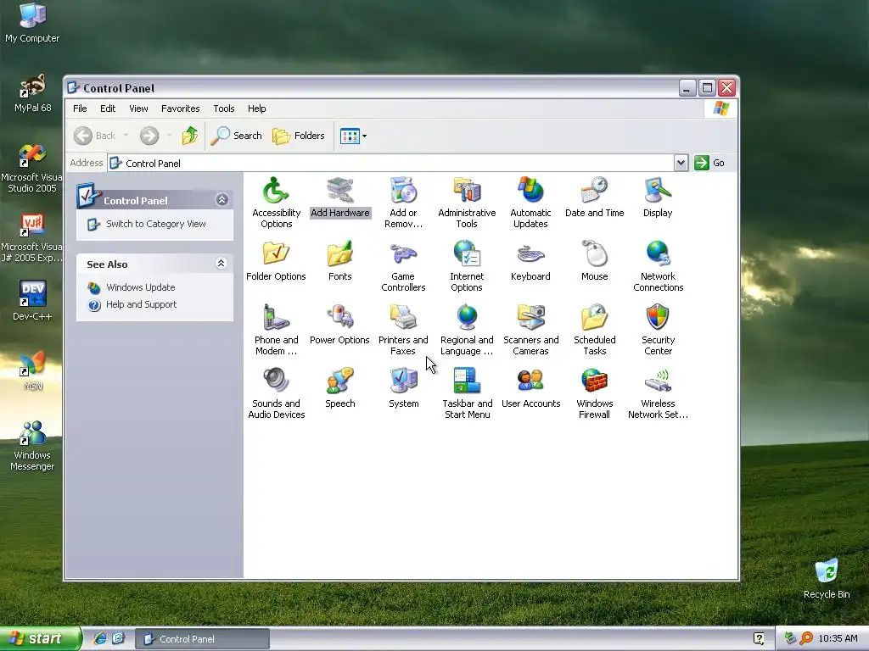Image resolution: width=869 pixels, height=651 pixels.
Task: Open the Tools menu
Action: point(224,108)
